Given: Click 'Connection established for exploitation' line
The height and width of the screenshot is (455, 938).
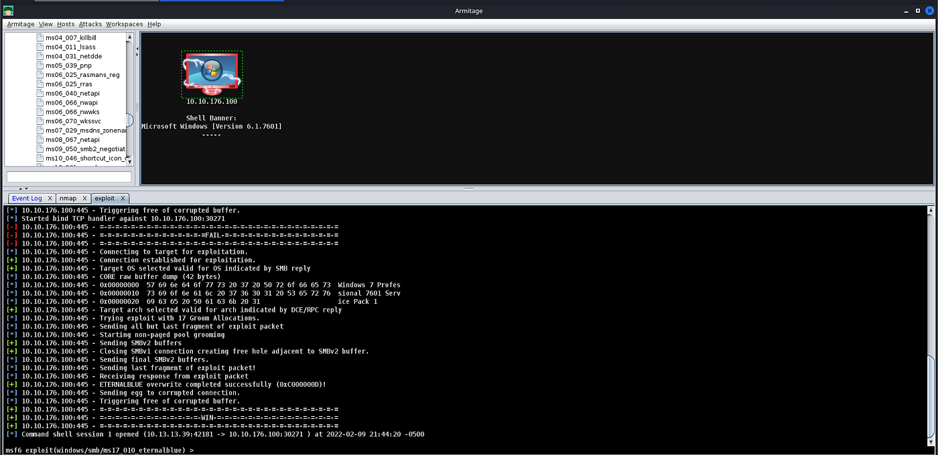Looking at the screenshot, I should pyautogui.click(x=131, y=260).
